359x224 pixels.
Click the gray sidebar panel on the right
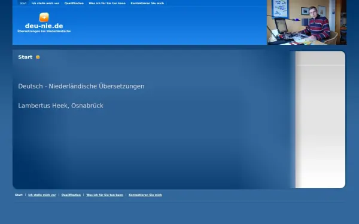click(320, 119)
